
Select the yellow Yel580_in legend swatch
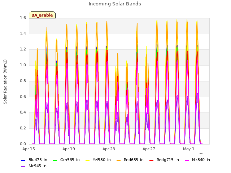[x=87, y=160]
